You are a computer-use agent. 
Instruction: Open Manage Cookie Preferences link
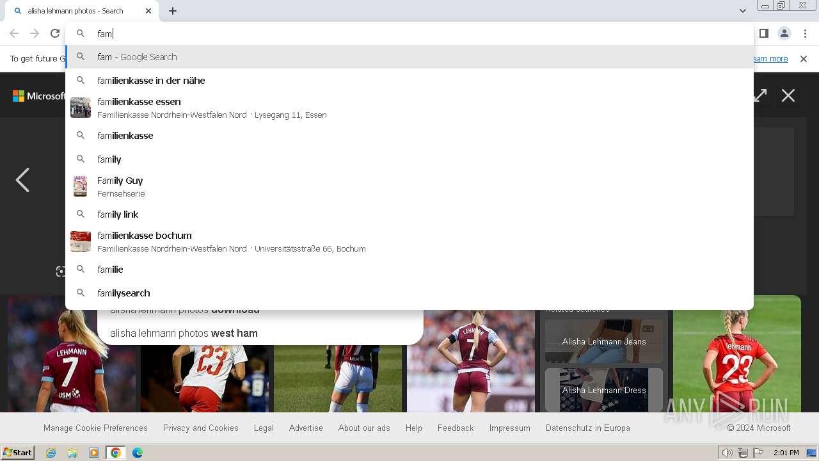pyautogui.click(x=95, y=428)
